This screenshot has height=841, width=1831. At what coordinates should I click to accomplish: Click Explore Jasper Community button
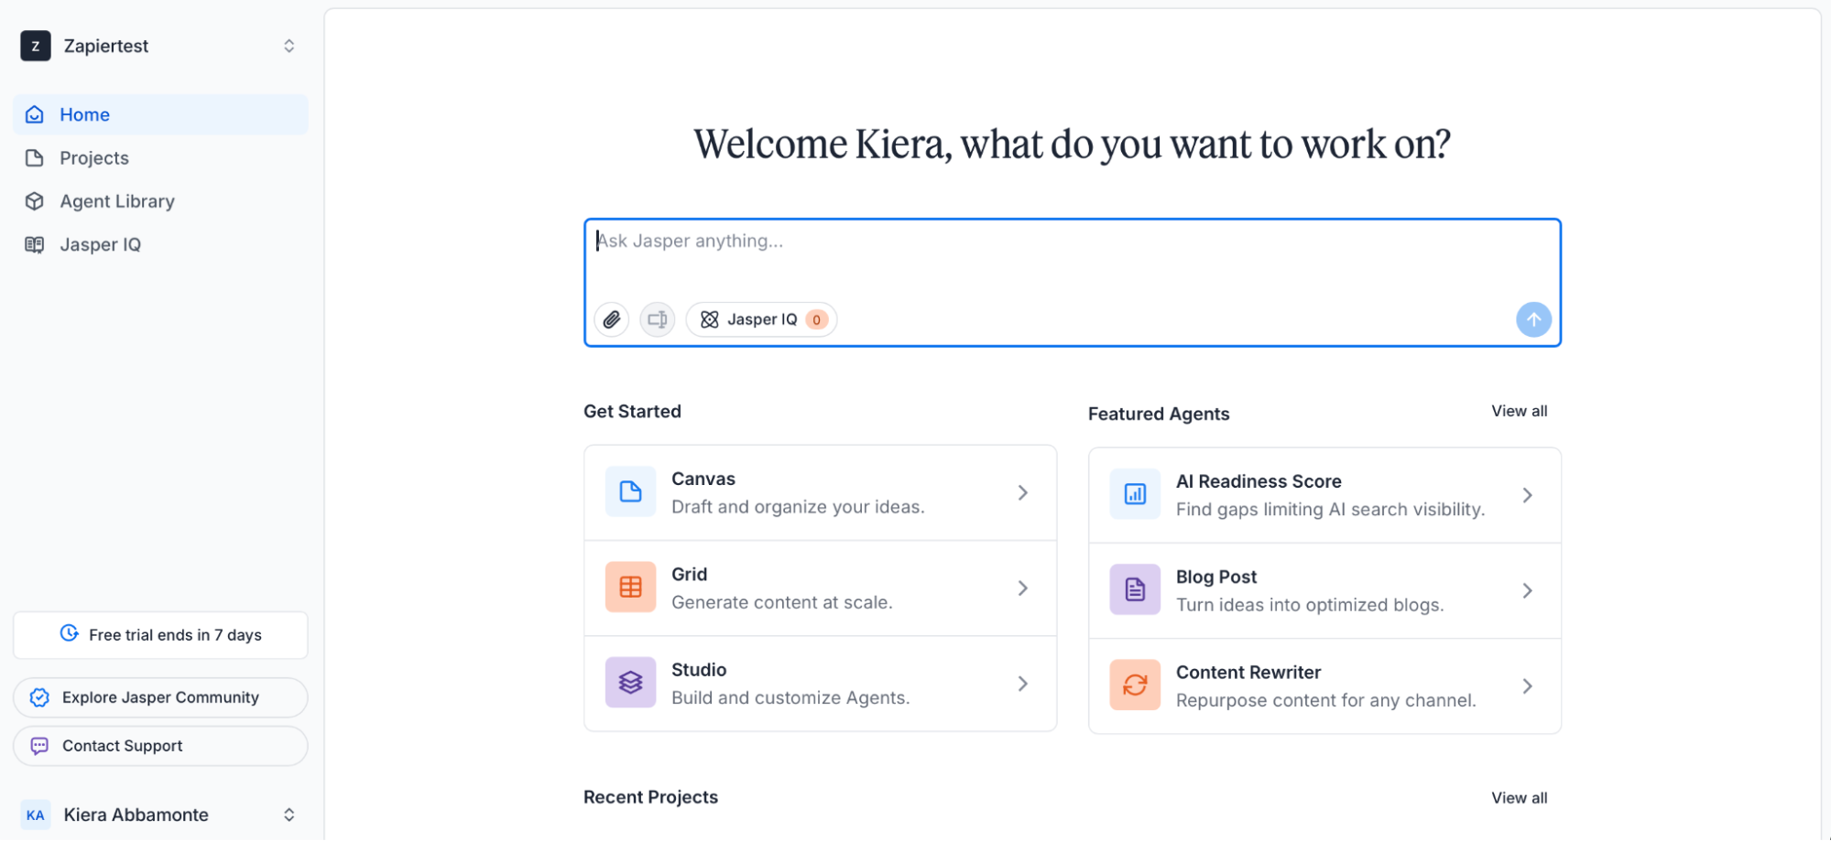160,697
